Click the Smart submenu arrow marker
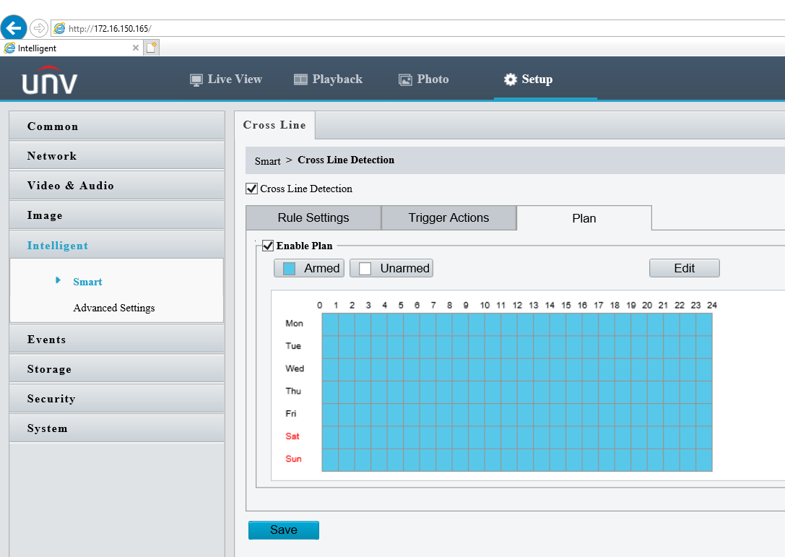785x557 pixels. [x=58, y=280]
